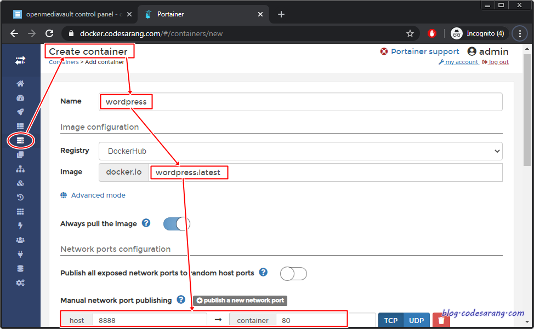
Task: Open the Volumes cubes icon
Action: (20, 183)
